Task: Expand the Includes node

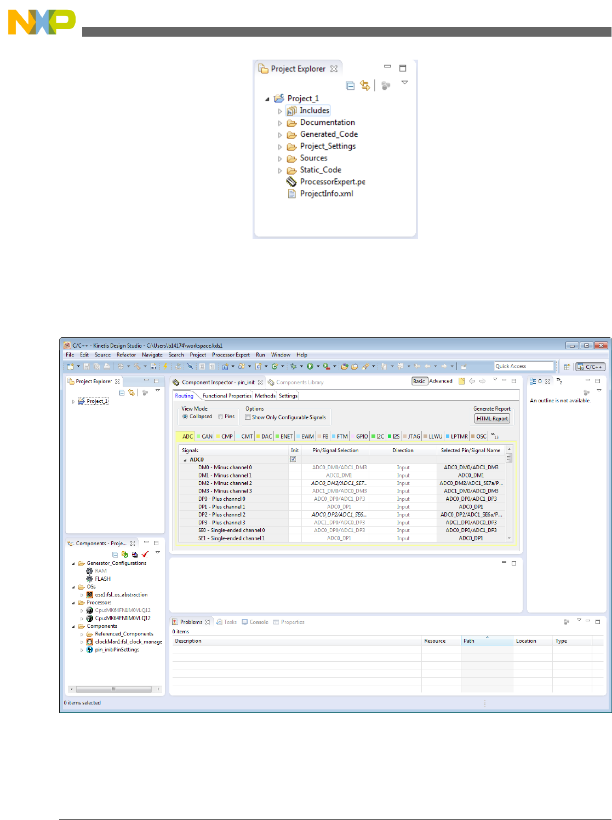Action: (x=280, y=111)
